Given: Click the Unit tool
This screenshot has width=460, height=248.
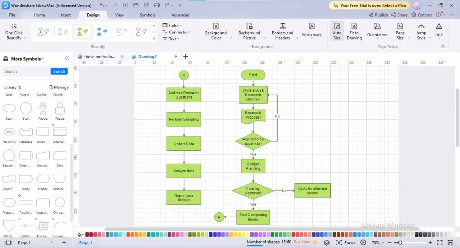Looking at the screenshot, I should click(439, 30).
